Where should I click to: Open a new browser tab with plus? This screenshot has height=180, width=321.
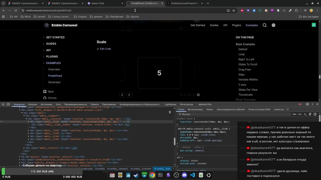(x=208, y=3)
